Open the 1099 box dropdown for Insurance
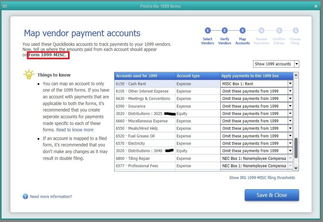 [290, 106]
